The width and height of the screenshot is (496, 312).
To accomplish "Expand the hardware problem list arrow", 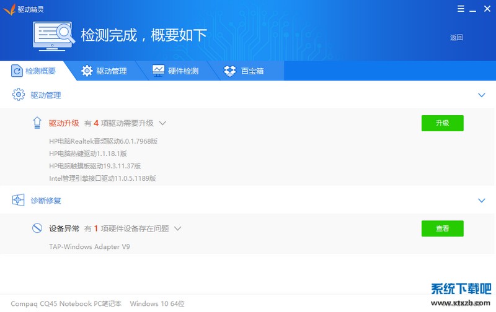I will pyautogui.click(x=177, y=228).
